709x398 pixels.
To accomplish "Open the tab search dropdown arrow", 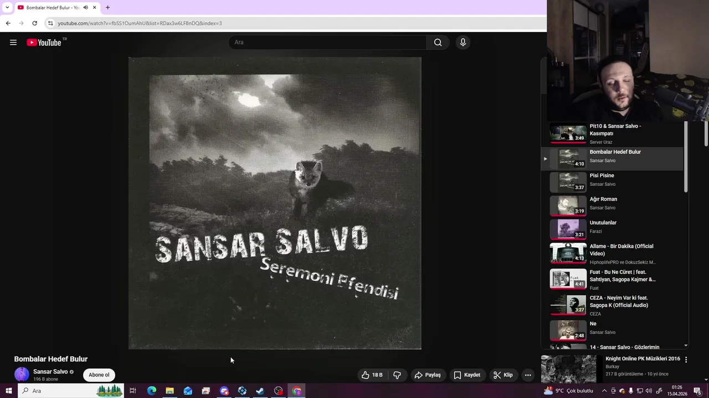I will (x=7, y=8).
